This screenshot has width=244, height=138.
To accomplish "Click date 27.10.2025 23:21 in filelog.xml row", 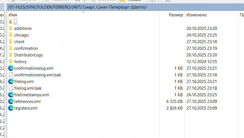I will (x=202, y=81).
